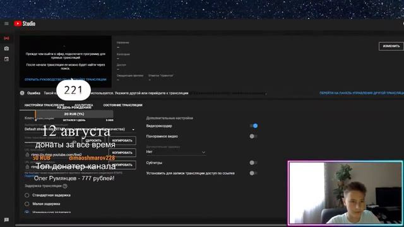This screenshot has width=404, height=227.
Task: Copy the backup server URL
Action: click(122, 165)
